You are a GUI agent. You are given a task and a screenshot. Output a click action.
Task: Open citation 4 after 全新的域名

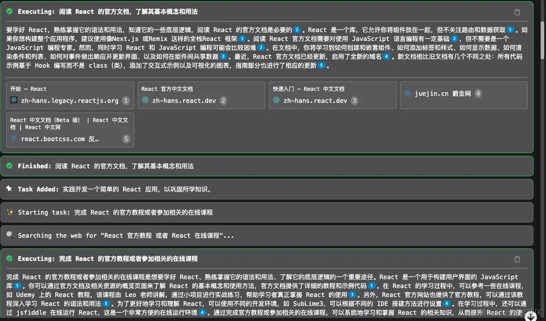click(386, 57)
